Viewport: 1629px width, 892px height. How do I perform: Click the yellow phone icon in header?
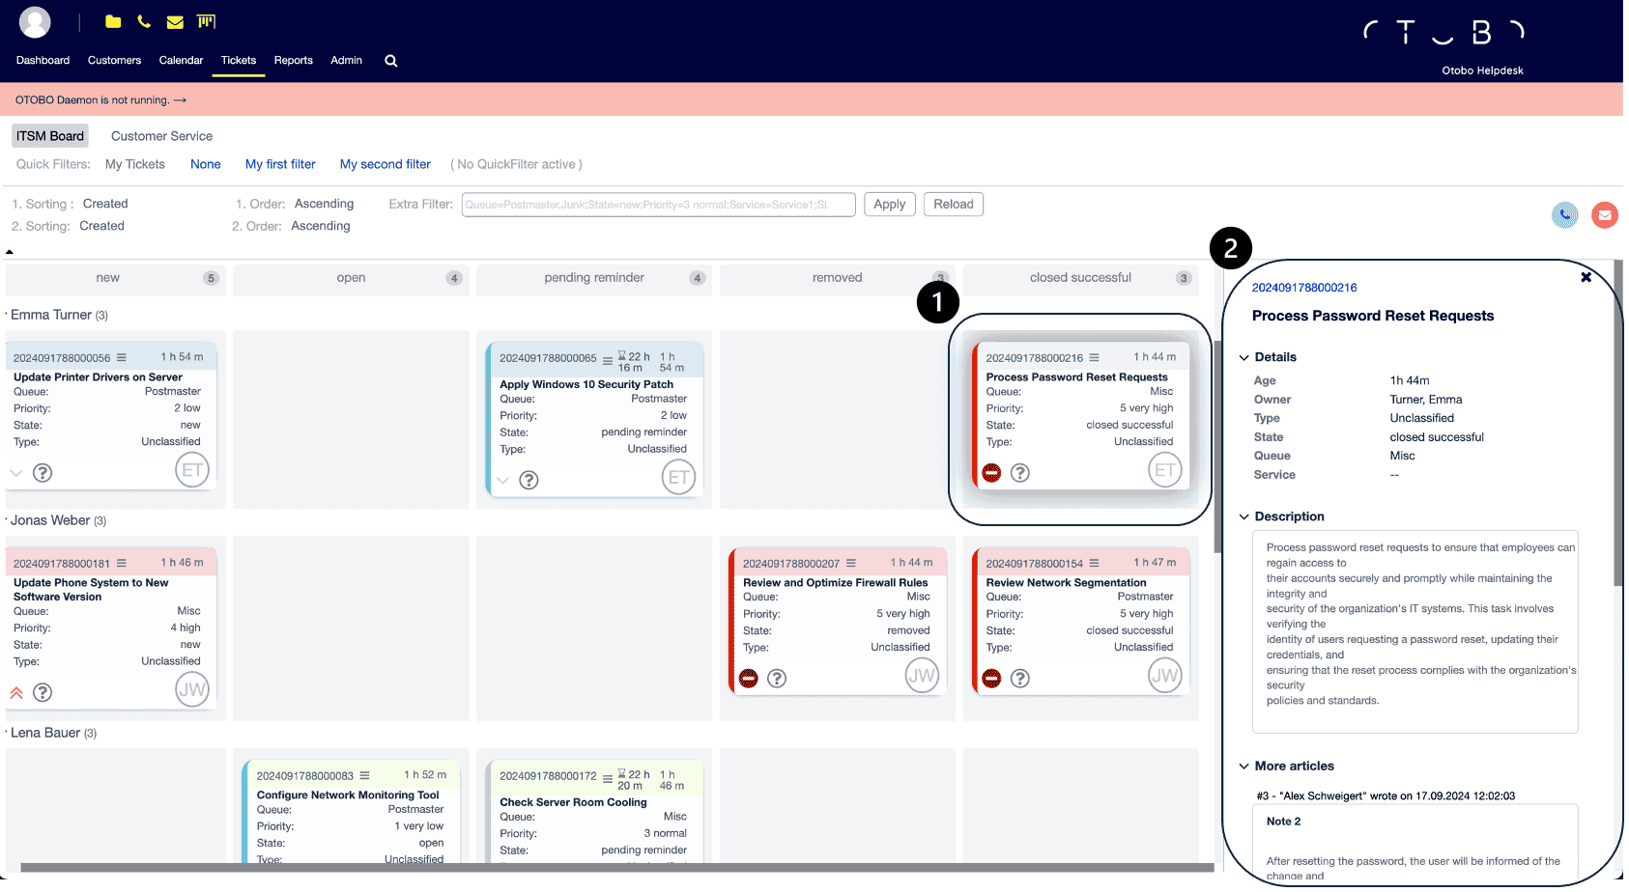144,21
